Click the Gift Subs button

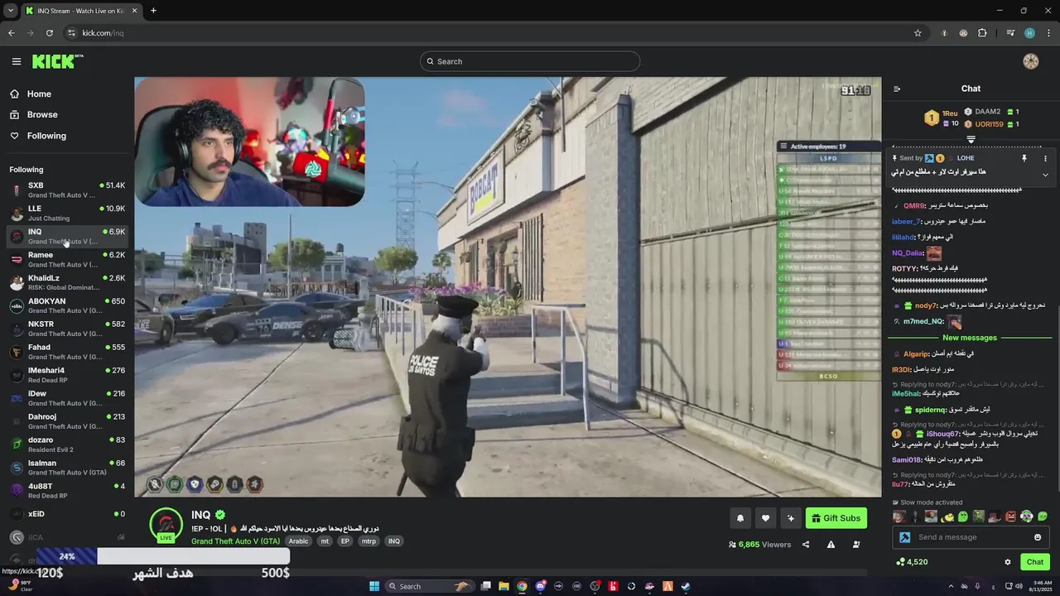point(836,518)
